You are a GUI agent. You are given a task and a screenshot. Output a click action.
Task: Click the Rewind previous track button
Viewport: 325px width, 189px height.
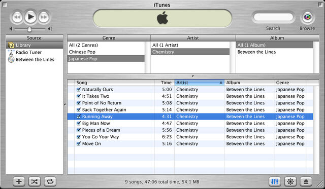coord(17,17)
